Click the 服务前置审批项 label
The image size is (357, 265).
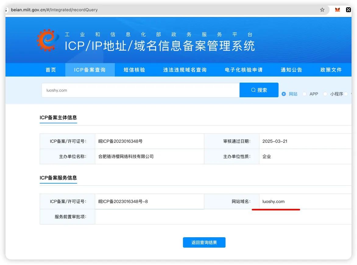(70, 217)
